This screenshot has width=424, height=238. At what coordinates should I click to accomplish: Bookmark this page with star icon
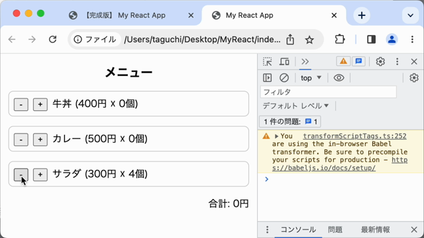pyautogui.click(x=309, y=40)
